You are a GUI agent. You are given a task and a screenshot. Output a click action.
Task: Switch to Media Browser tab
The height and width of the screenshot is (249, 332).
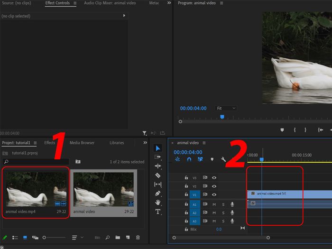82,143
